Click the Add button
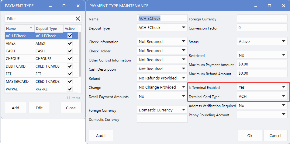The height and width of the screenshot is (144, 290). [x=15, y=108]
